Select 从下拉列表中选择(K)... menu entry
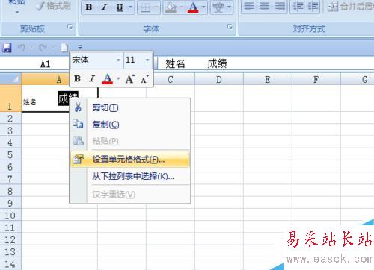374x270 pixels. pos(130,176)
